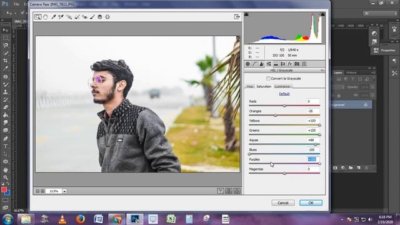Click the zoom in plus button
Screen dimensions: 400x225
tap(42, 191)
